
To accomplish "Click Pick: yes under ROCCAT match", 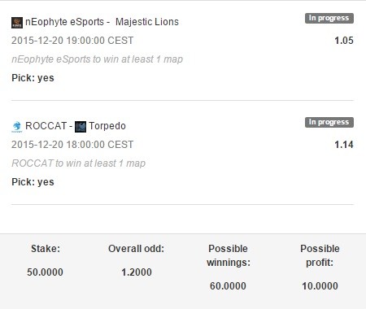I will [x=33, y=182].
